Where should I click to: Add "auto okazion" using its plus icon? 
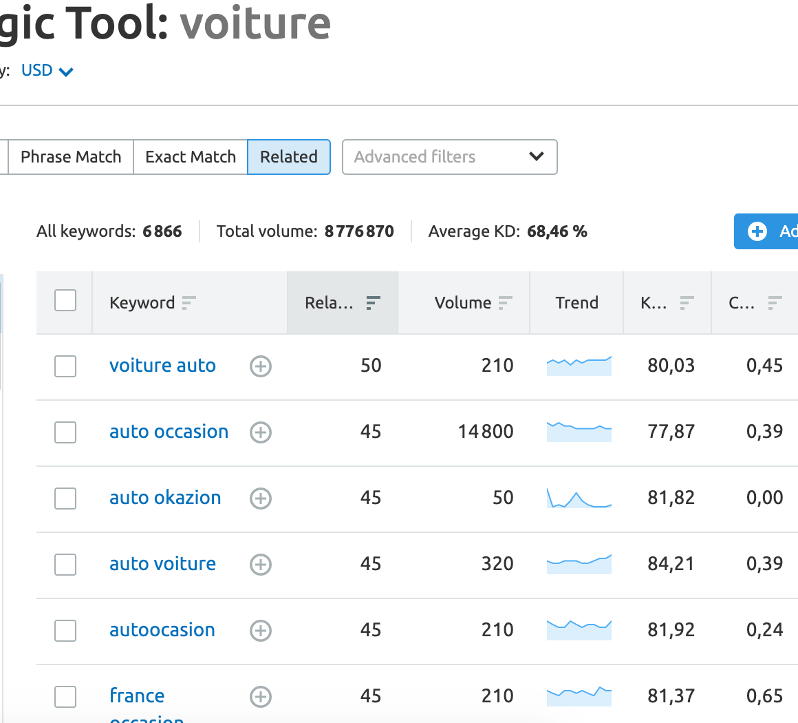click(260, 499)
